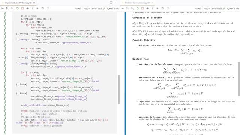Change Jupyter Server local in right notebook
This screenshot has height=135, width=240.
coord(214,9)
